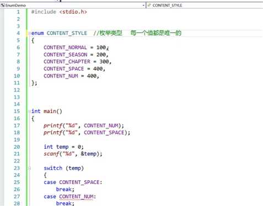263x206 pixels.
Task: Click printf on line 17
Action: point(53,126)
